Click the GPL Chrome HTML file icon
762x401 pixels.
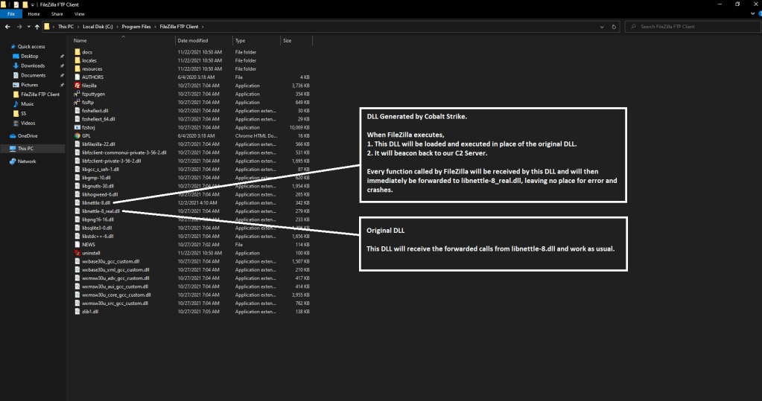pyautogui.click(x=77, y=135)
